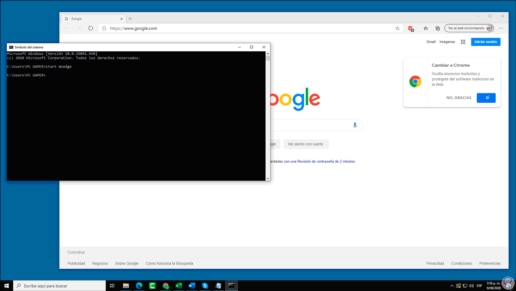Click the taskbar search box
The width and height of the screenshot is (516, 291).
point(60,286)
